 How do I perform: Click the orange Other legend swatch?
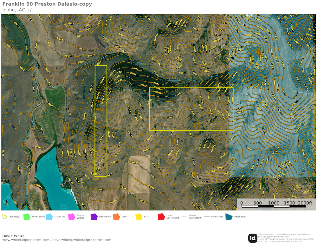(x=116, y=217)
